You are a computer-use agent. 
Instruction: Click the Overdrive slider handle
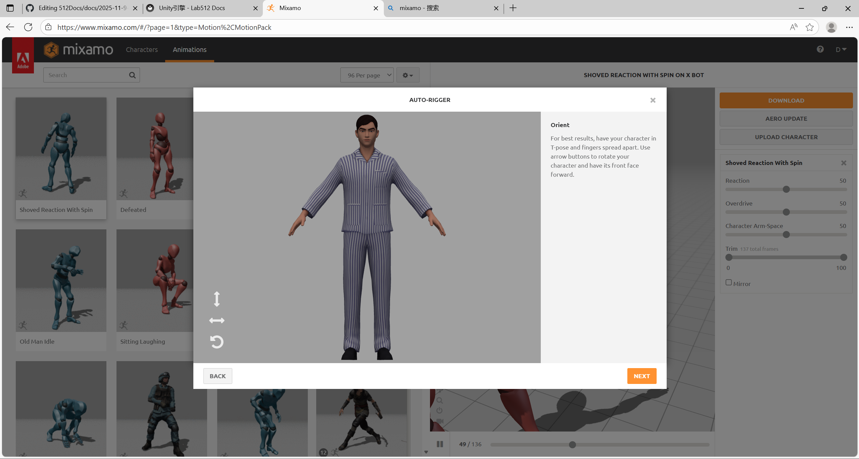tap(786, 212)
